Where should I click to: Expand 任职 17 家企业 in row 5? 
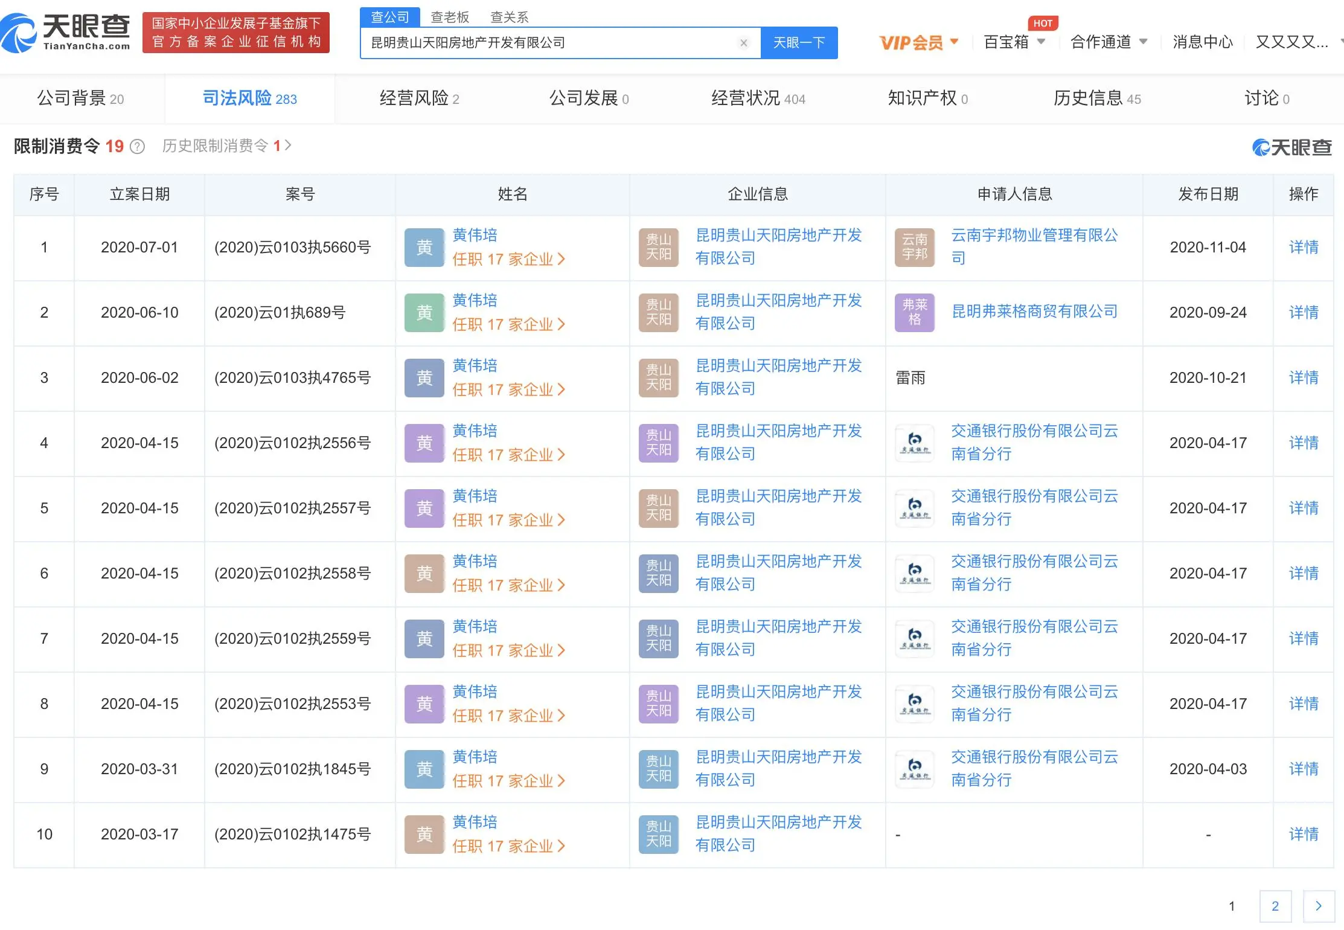(x=508, y=521)
